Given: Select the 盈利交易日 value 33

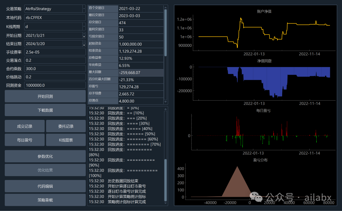Looking at the screenshot, I should [x=141, y=30].
